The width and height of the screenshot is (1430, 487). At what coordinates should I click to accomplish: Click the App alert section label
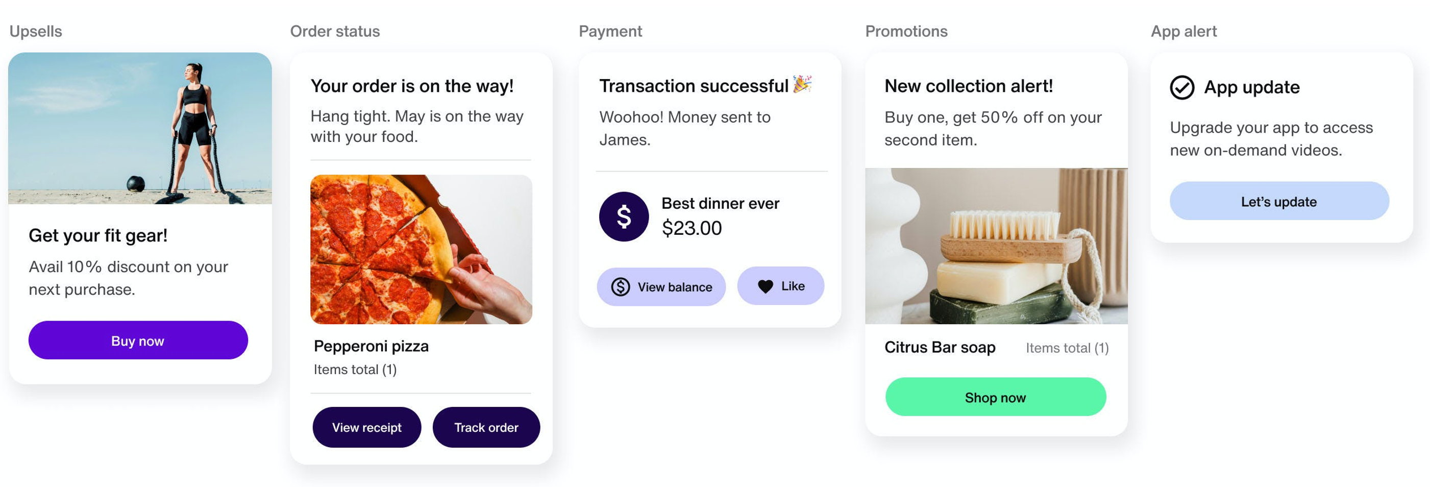point(1184,31)
